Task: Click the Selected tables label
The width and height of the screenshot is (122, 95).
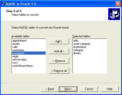Action: point(81,36)
